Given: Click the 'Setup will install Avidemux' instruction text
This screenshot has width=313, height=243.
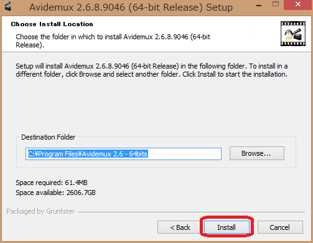Looking at the screenshot, I should point(152,70).
